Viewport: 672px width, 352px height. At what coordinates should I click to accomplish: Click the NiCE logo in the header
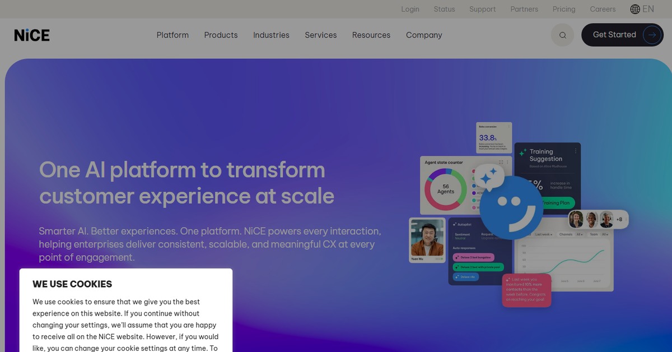pos(32,35)
